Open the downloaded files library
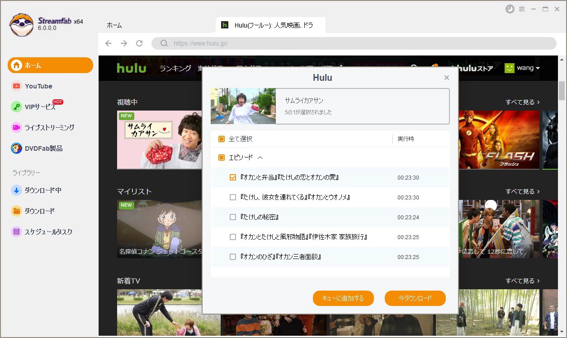Viewport: 567px width, 338px height. [x=33, y=211]
